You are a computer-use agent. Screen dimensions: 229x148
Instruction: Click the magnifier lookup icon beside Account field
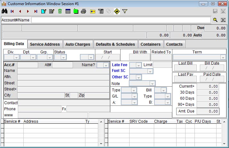[215, 20]
